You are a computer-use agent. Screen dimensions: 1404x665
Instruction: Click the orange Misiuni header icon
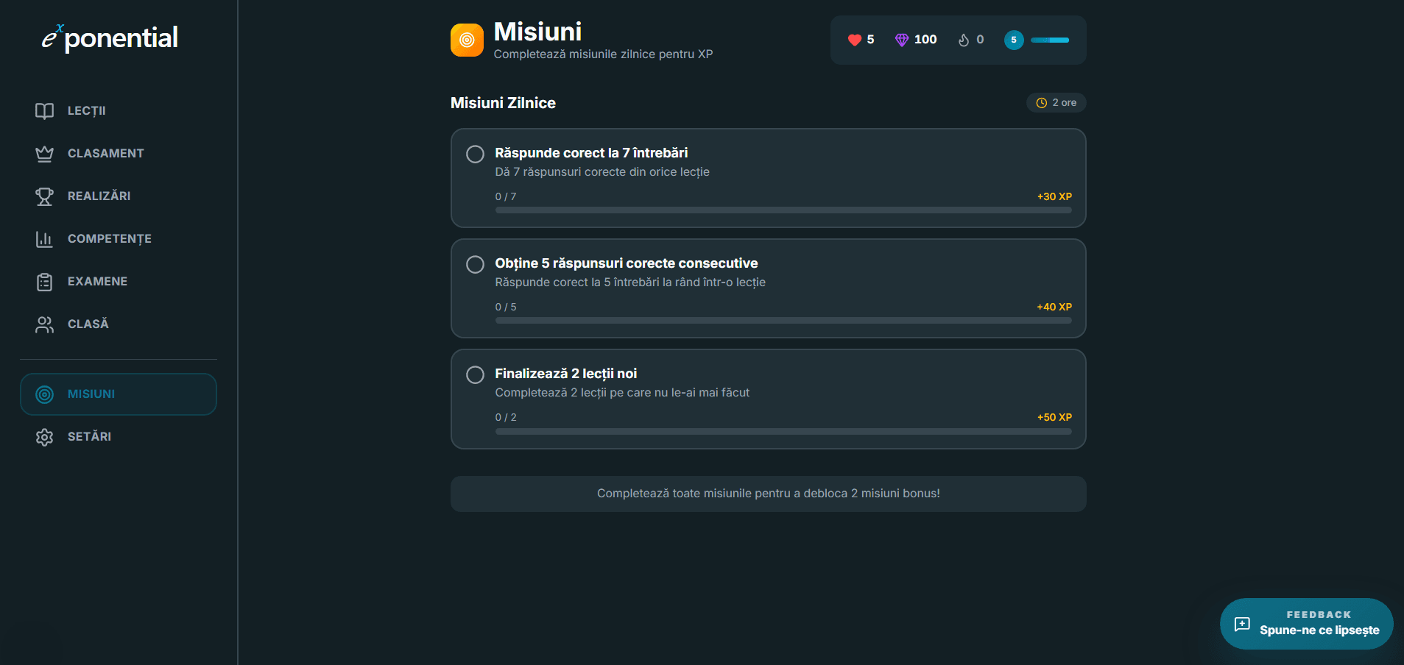(467, 40)
